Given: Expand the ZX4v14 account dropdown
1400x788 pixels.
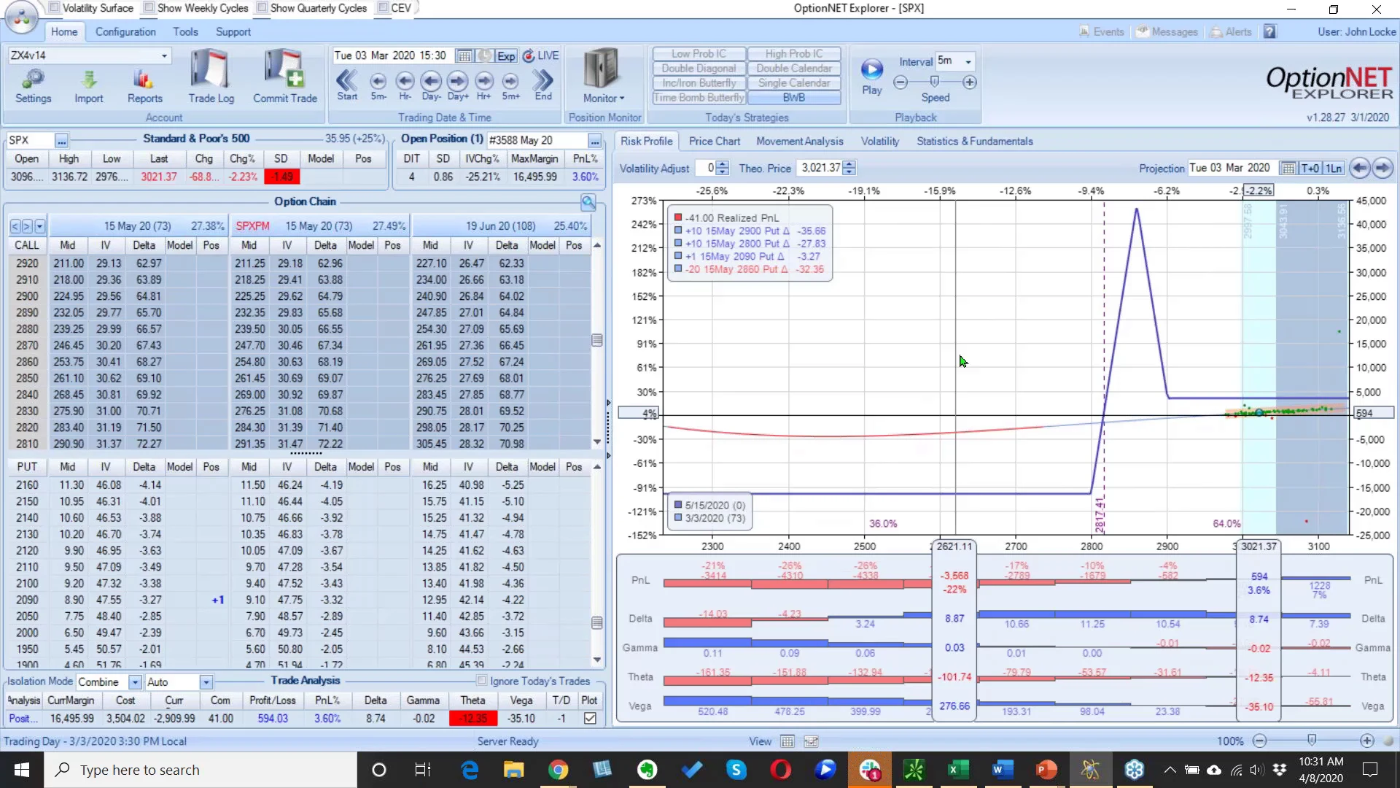Looking at the screenshot, I should click(164, 55).
